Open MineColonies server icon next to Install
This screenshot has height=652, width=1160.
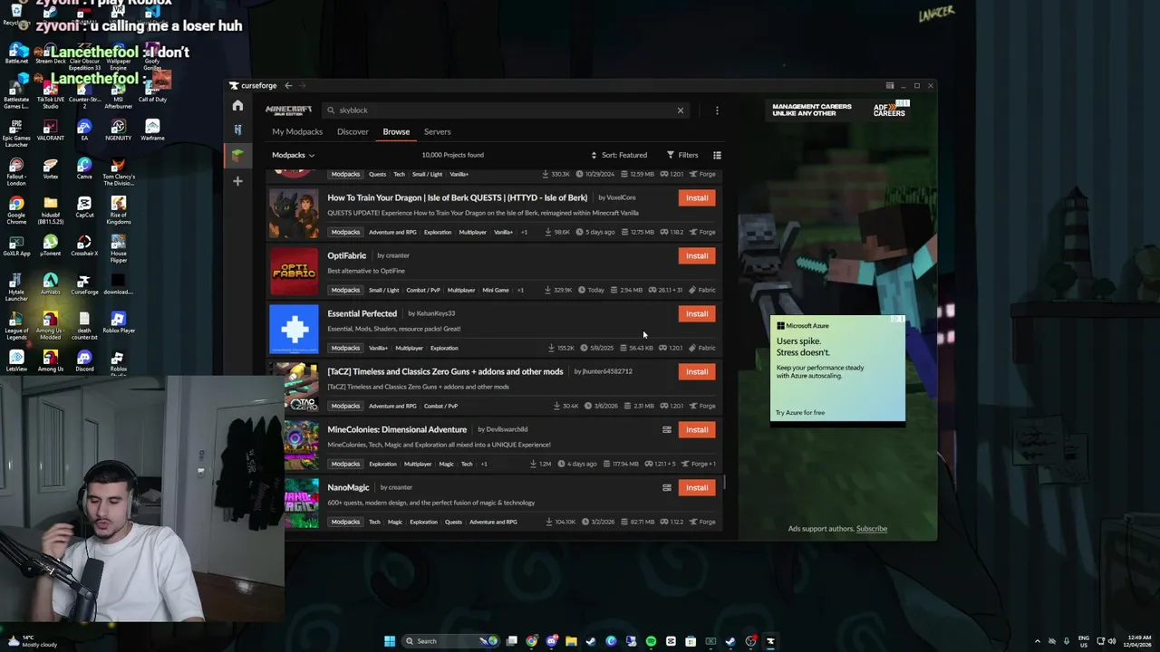[x=667, y=429]
